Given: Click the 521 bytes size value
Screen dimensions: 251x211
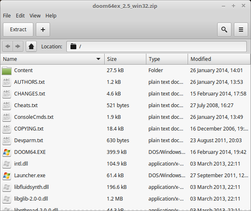Looking at the screenshot, I should [x=118, y=105].
